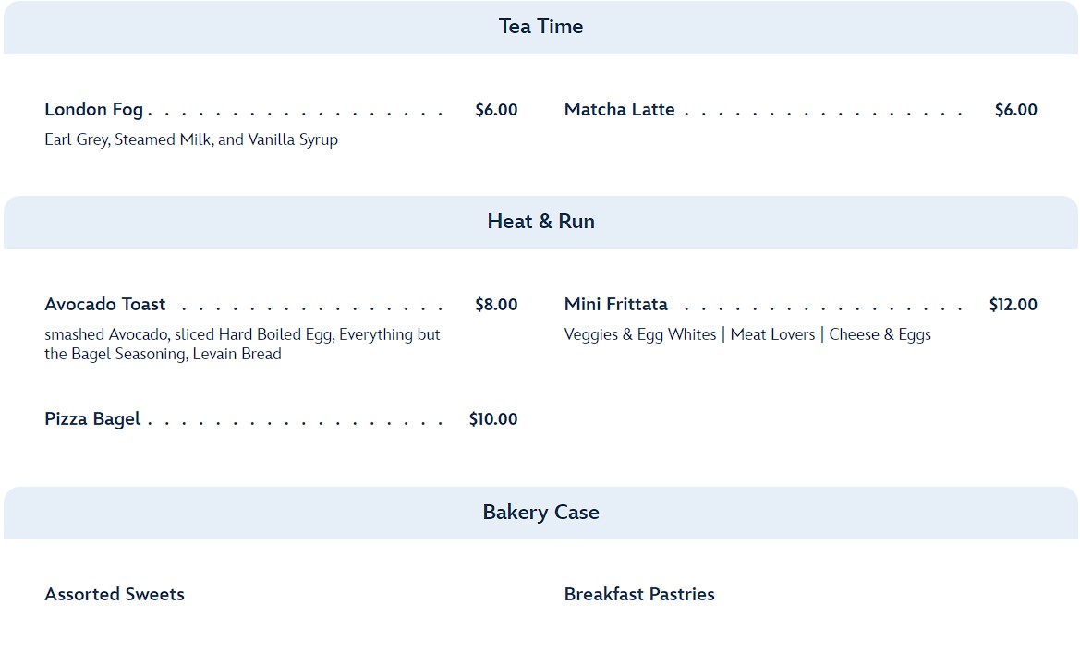Image resolution: width=1080 pixels, height=653 pixels.
Task: Choose the Veggies & Egg Whites option
Action: click(x=640, y=335)
